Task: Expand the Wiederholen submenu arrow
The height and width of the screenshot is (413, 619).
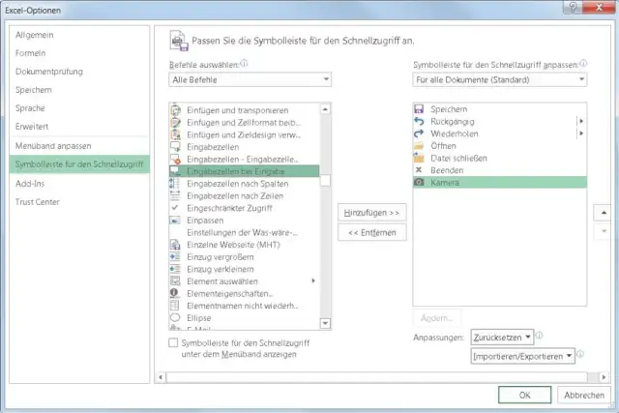Action: 581,133
